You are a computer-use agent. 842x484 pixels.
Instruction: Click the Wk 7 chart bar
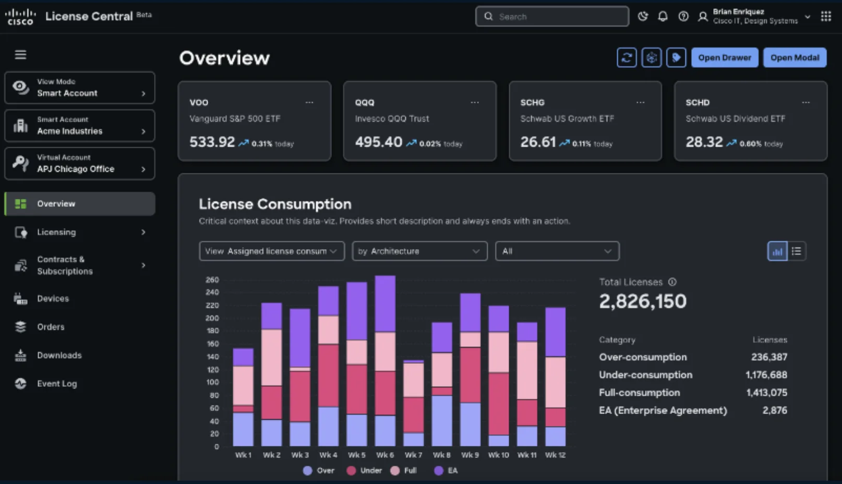tap(414, 403)
